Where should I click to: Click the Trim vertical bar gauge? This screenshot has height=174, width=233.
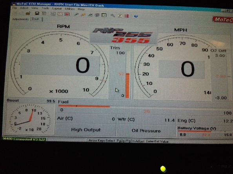(127, 75)
